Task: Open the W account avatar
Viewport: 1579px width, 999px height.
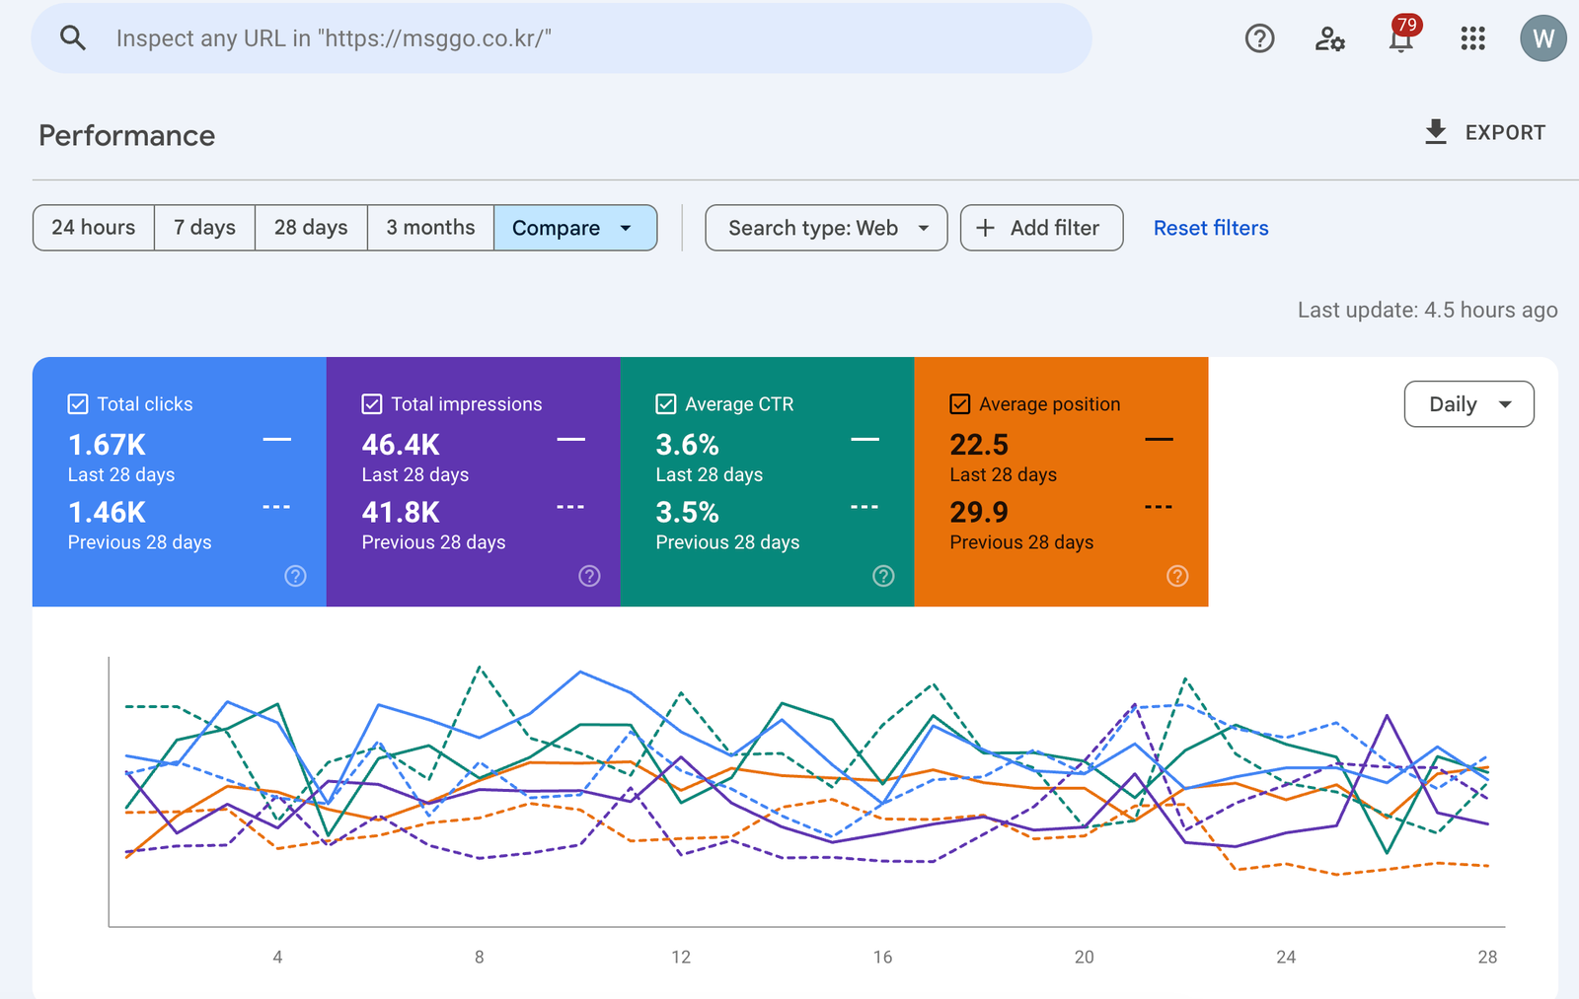Action: [1542, 38]
